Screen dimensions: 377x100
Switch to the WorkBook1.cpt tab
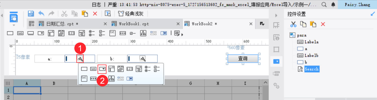pyautogui.click(x=130, y=24)
